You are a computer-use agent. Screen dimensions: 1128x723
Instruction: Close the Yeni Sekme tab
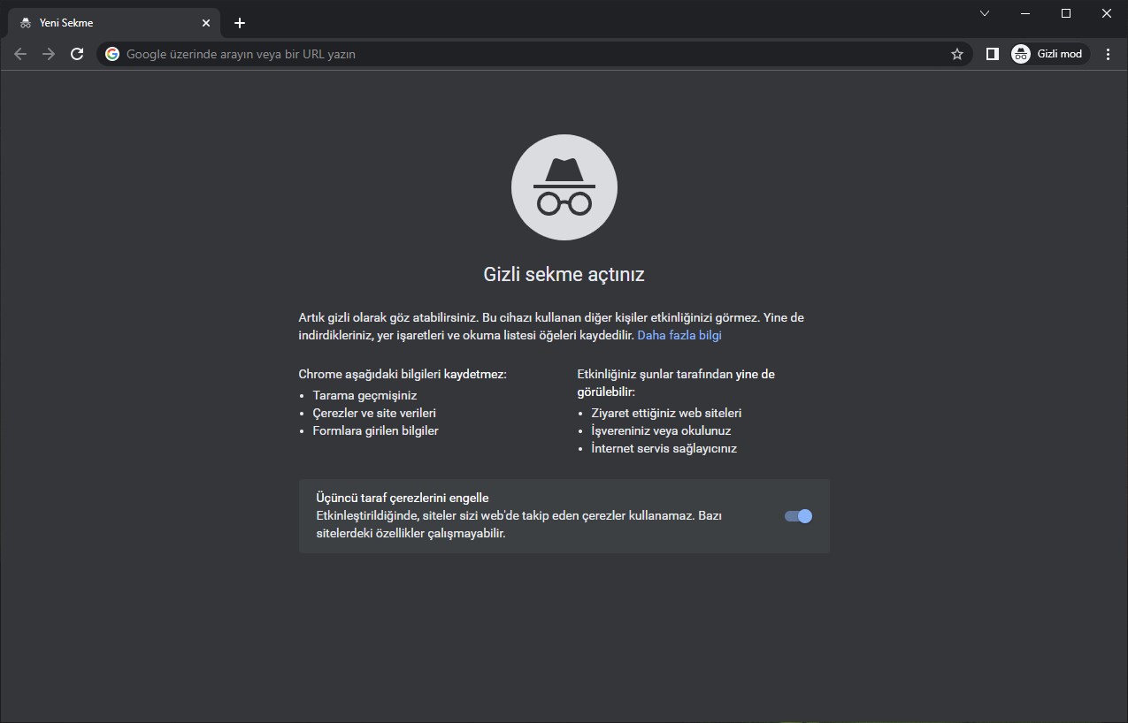206,23
